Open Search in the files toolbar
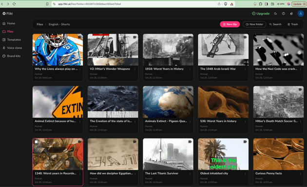 click(x=275, y=24)
